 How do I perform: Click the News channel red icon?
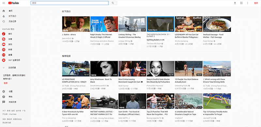coord(4,49)
